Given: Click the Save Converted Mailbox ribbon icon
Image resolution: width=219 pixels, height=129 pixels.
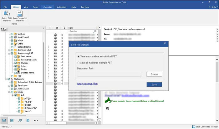Looking at the screenshot, I should 20,14.
